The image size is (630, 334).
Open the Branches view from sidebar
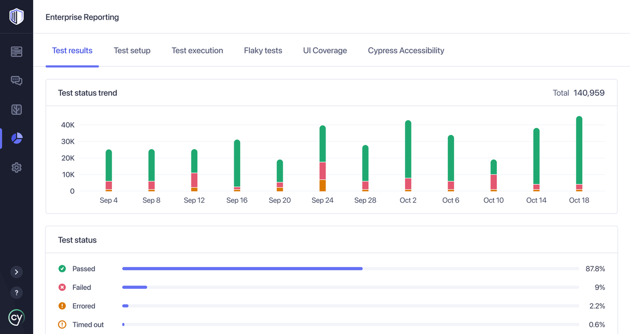click(x=17, y=109)
